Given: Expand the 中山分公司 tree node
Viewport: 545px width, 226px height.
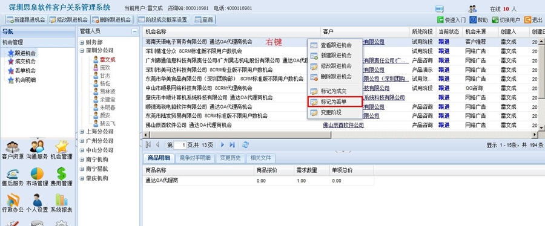Looking at the screenshot, I should [x=82, y=150].
